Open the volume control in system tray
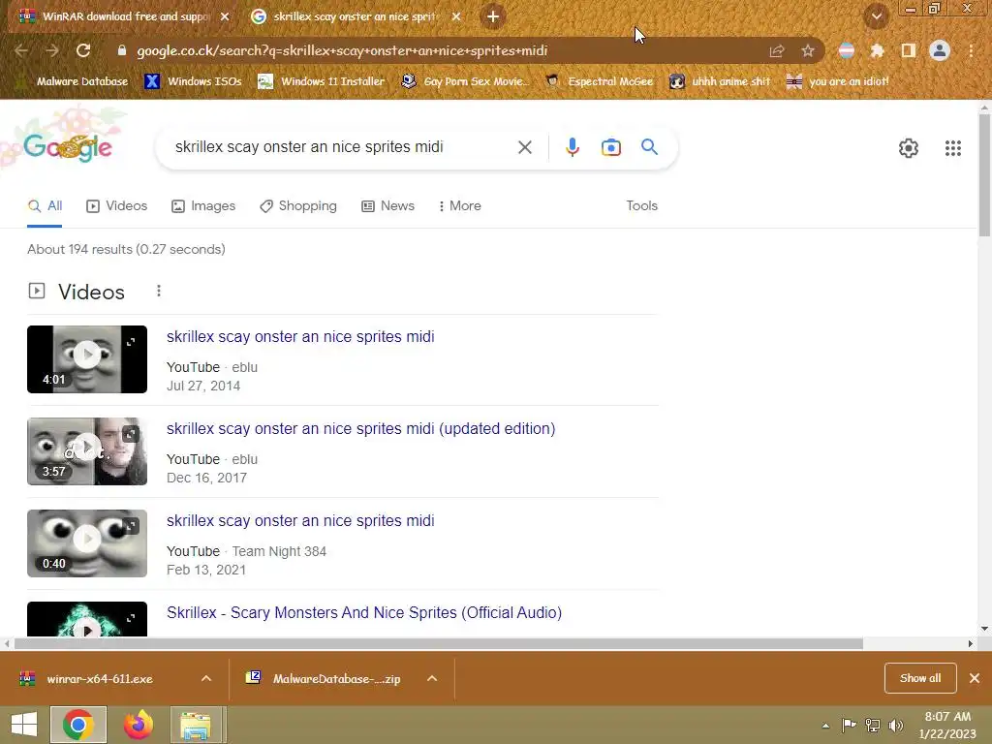 (896, 725)
